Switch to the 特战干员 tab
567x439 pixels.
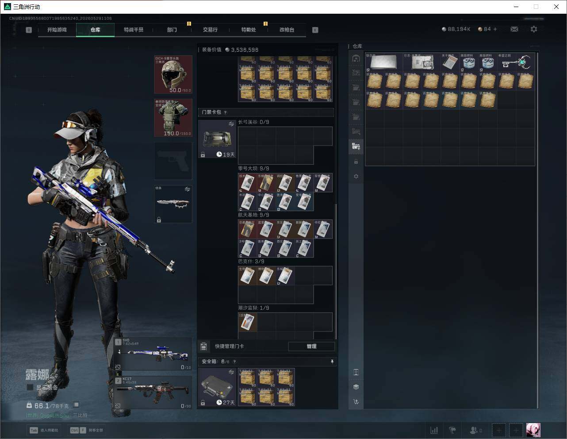tap(134, 30)
